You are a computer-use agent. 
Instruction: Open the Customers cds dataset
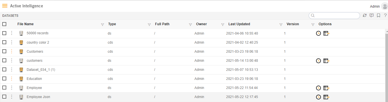click(x=35, y=52)
